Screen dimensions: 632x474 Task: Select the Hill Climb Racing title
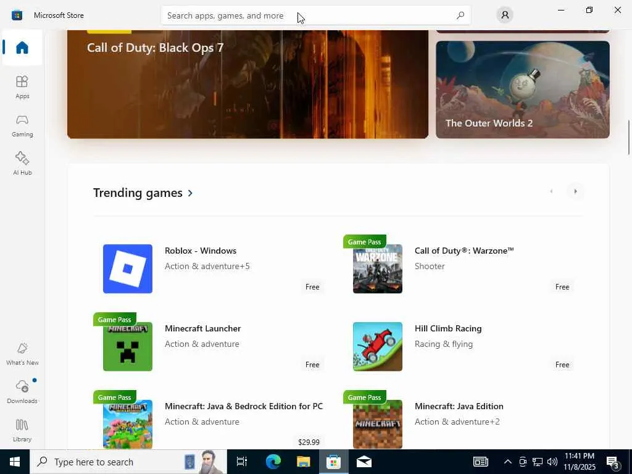pos(448,328)
